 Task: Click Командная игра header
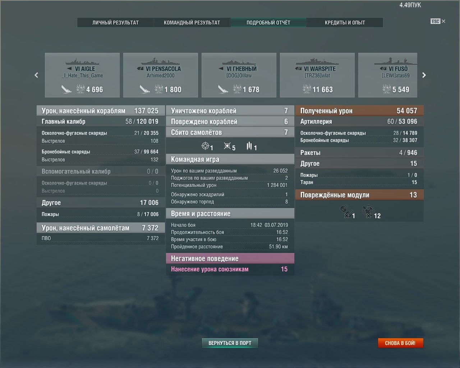pos(230,159)
